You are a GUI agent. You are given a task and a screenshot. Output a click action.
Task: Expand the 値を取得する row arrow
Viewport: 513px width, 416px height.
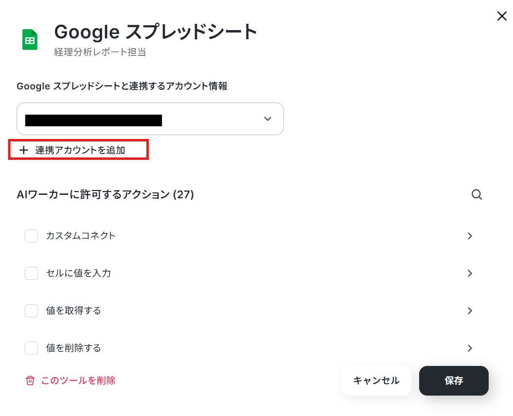(470, 311)
